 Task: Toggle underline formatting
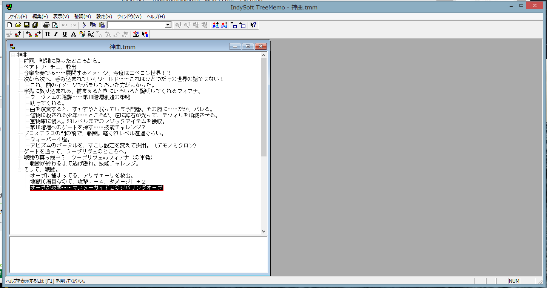(x=65, y=34)
